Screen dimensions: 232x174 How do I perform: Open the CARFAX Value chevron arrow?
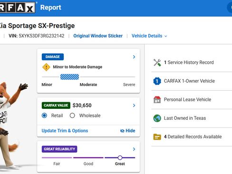[134, 106]
